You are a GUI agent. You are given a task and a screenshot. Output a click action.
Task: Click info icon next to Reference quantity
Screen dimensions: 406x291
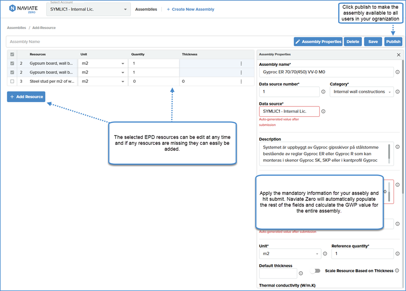pos(398,254)
